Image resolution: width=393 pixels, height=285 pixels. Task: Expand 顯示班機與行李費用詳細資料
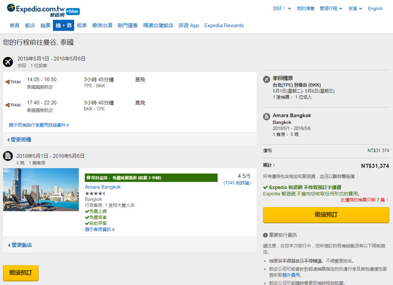coord(39,125)
